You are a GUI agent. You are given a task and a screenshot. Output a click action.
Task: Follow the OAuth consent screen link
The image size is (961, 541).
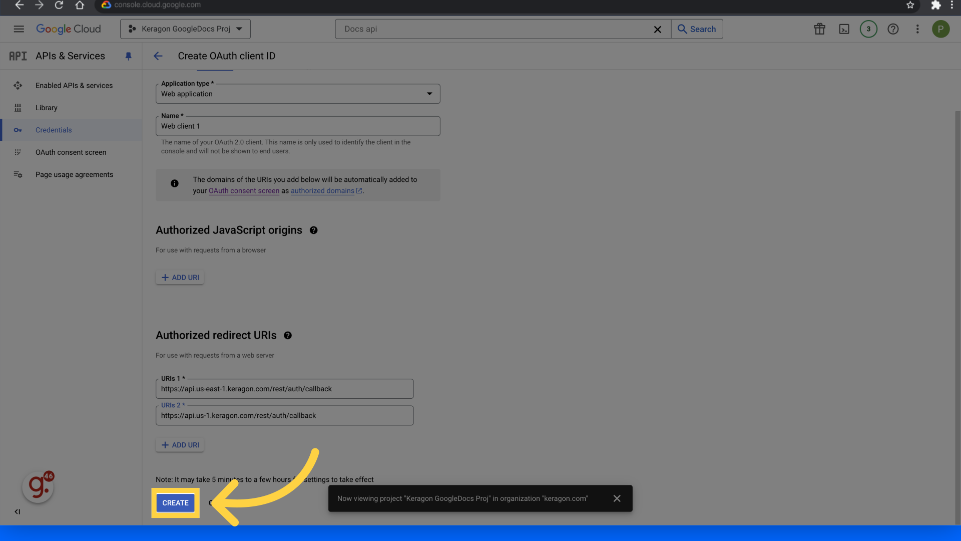click(244, 191)
